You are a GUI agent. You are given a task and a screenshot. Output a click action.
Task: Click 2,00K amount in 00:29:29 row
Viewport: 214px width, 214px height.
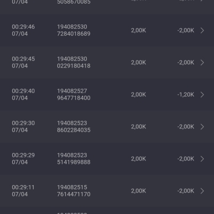(x=139, y=159)
